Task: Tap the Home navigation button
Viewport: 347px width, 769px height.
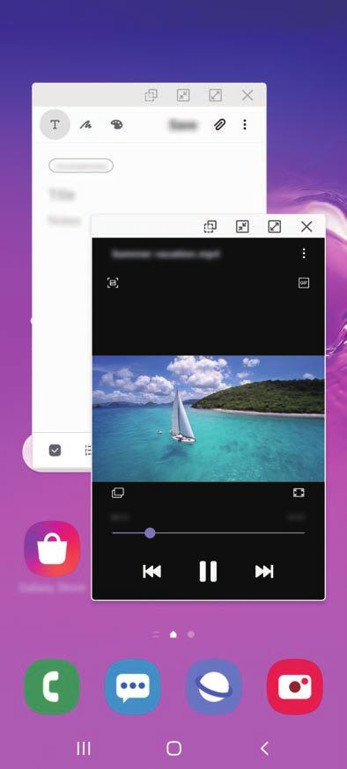Action: (173, 749)
